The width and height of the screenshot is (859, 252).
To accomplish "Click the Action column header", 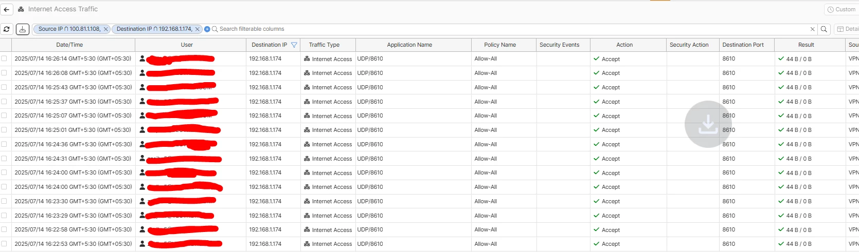I will [624, 45].
